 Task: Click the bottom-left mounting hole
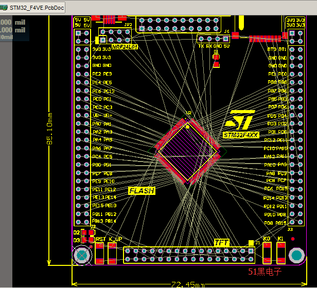[82, 255]
